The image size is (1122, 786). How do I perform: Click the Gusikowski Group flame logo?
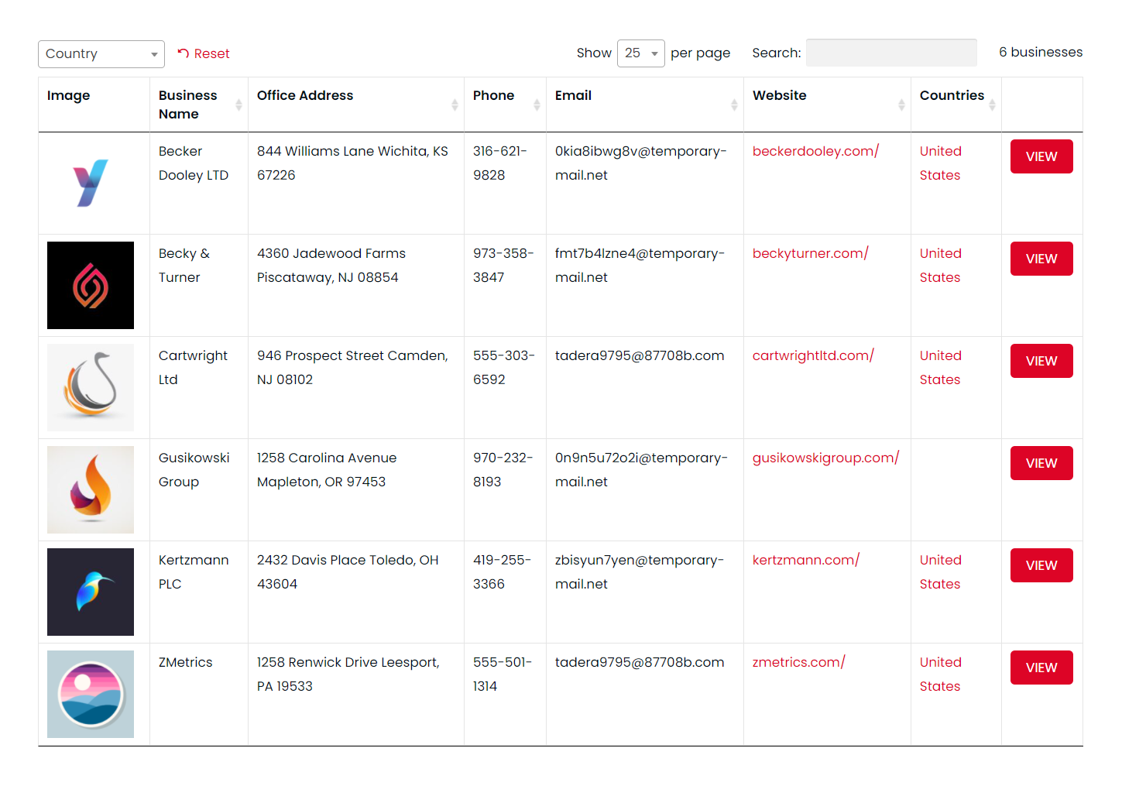point(91,489)
